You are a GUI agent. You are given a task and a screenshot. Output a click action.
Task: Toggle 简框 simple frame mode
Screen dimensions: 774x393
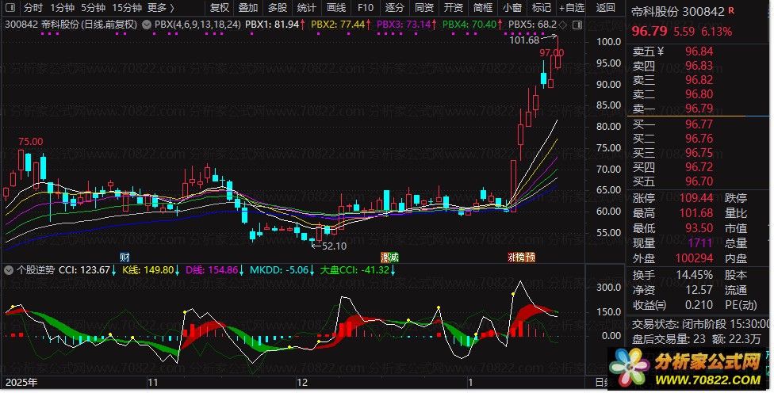pos(482,7)
